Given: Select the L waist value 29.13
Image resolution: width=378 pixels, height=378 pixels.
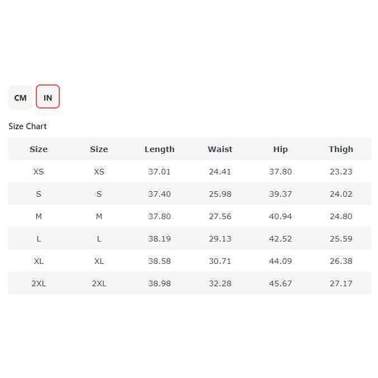Looking at the screenshot, I should 220,239.
